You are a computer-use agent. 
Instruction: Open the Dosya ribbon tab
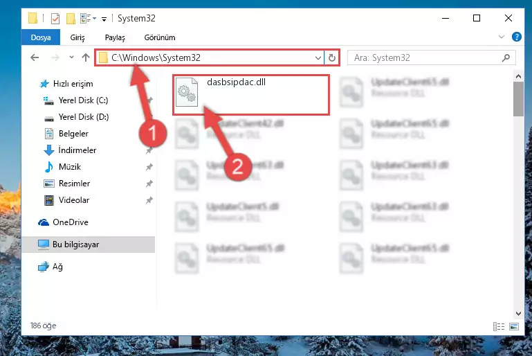tap(41, 37)
